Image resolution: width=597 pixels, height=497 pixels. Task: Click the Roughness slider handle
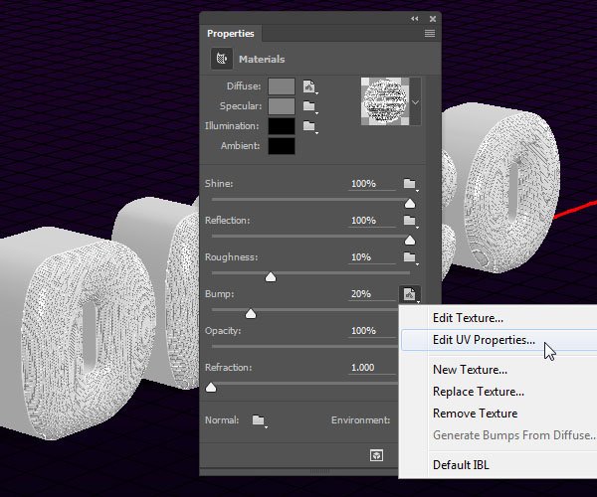271,277
